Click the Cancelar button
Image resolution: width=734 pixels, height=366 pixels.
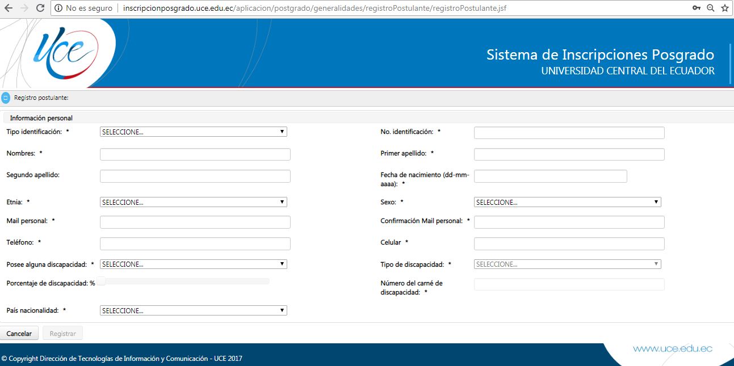click(x=19, y=333)
